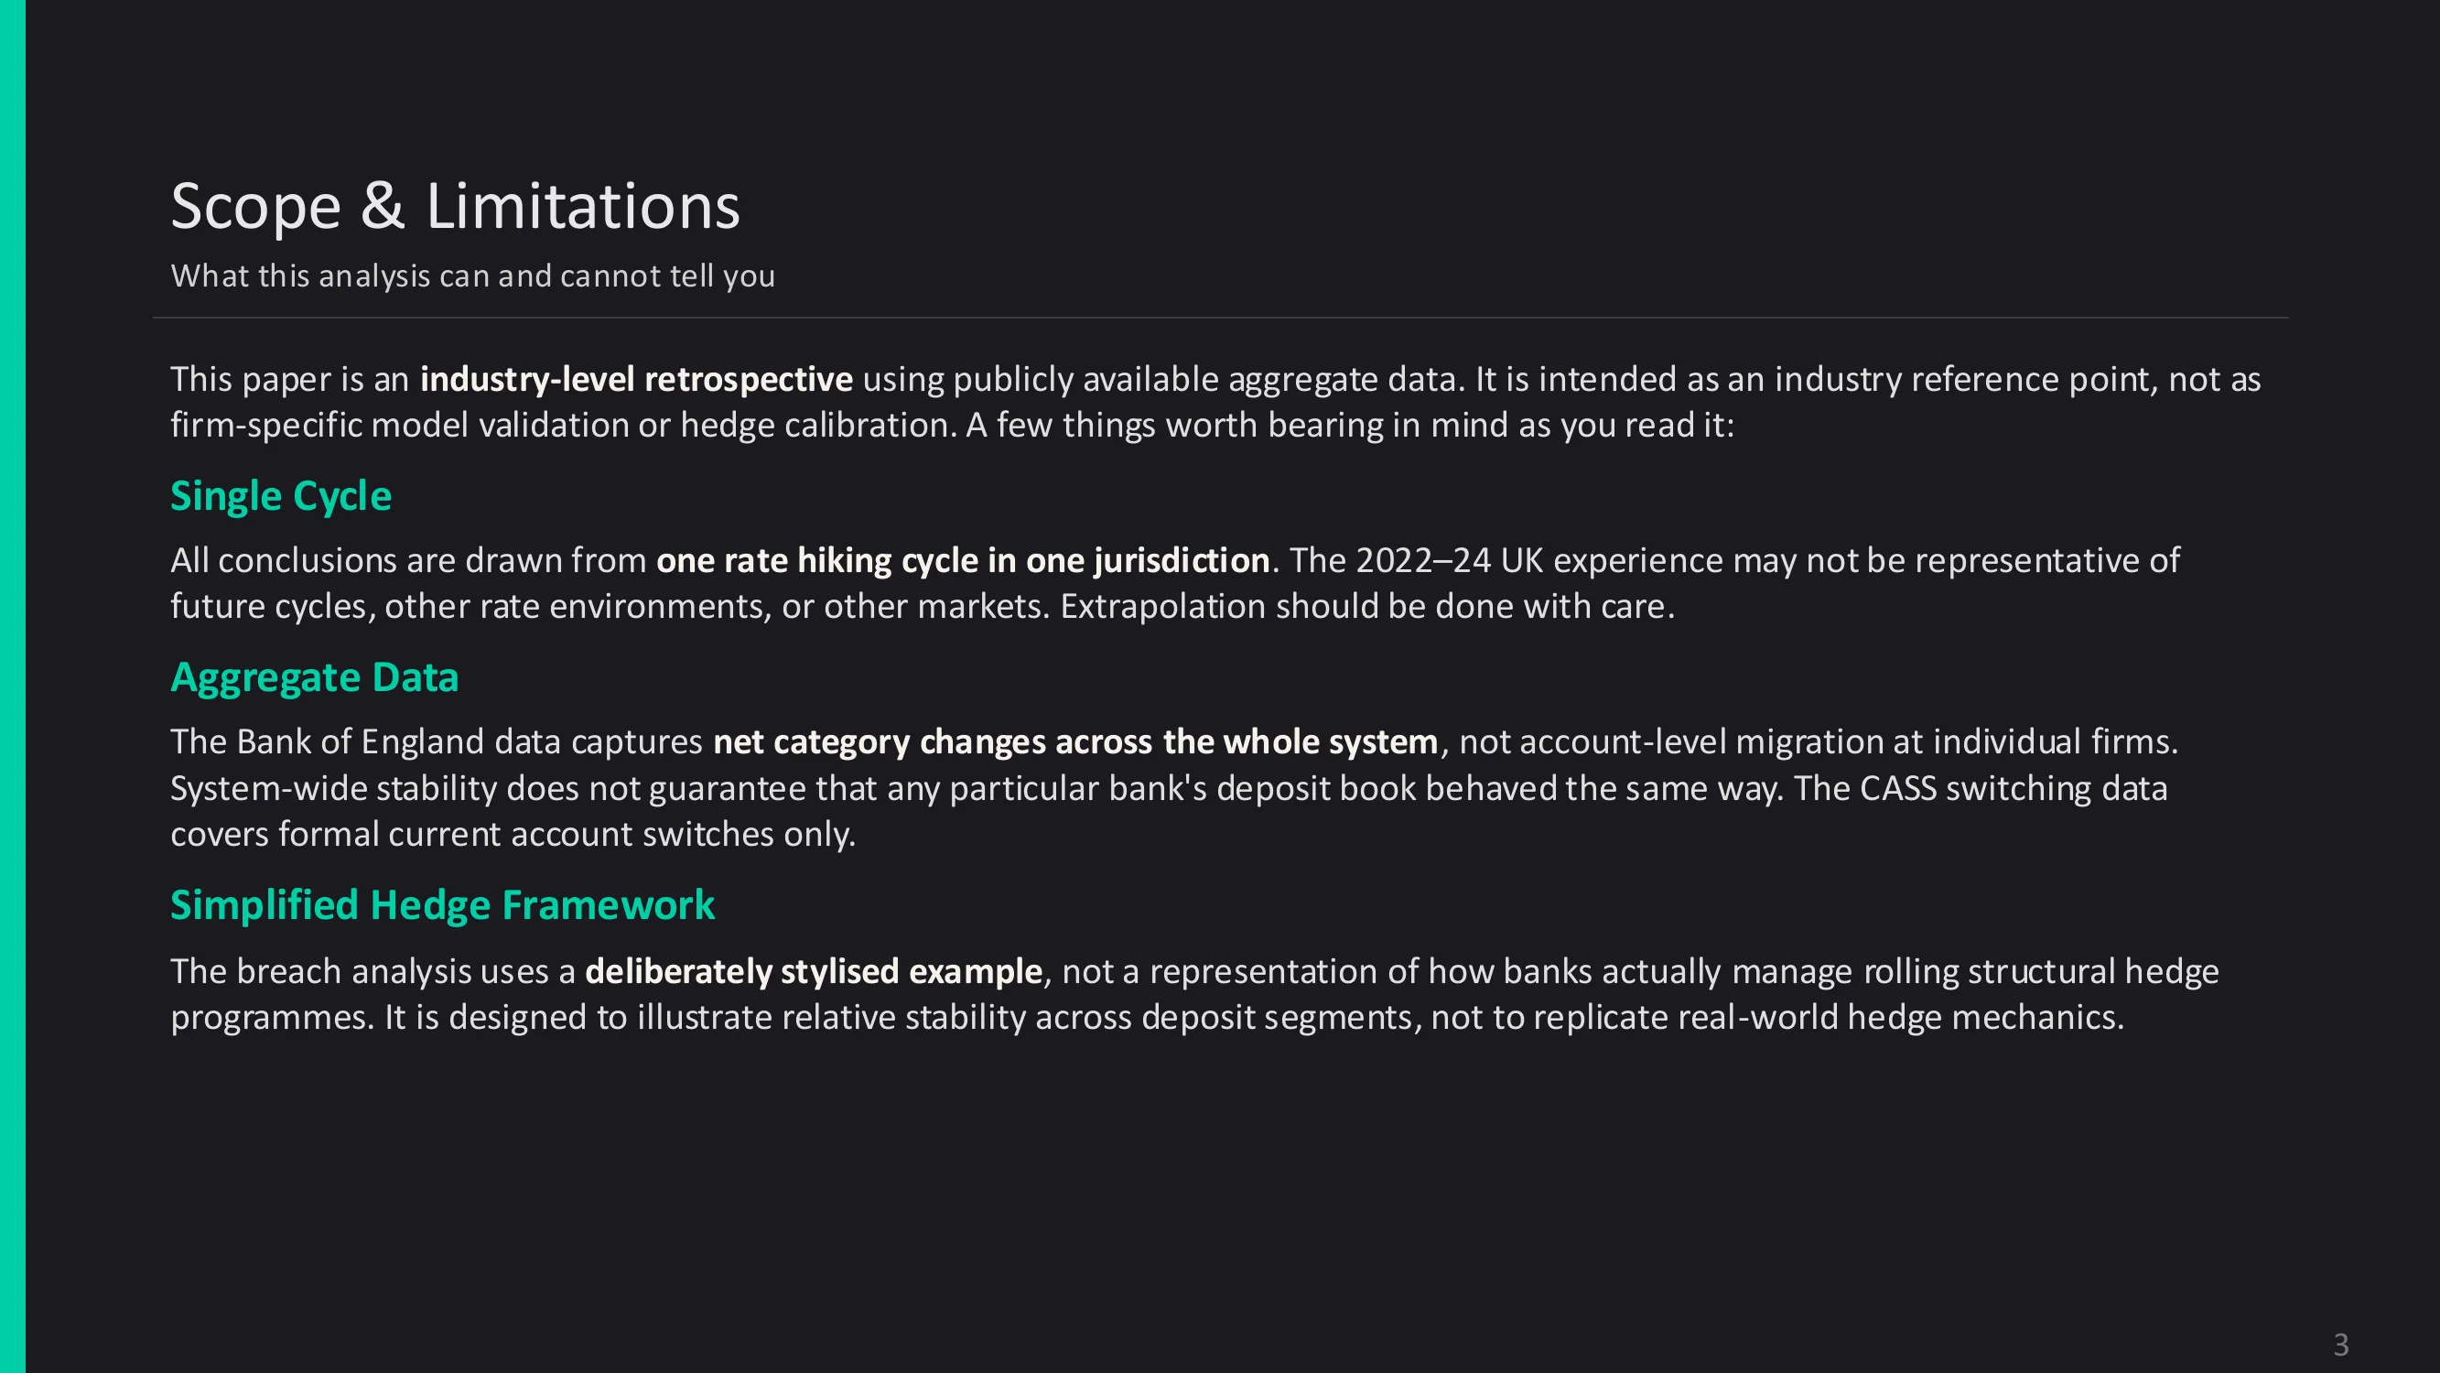Select the Simplified Hedge Framework heading
This screenshot has width=2440, height=1373.
[441, 905]
